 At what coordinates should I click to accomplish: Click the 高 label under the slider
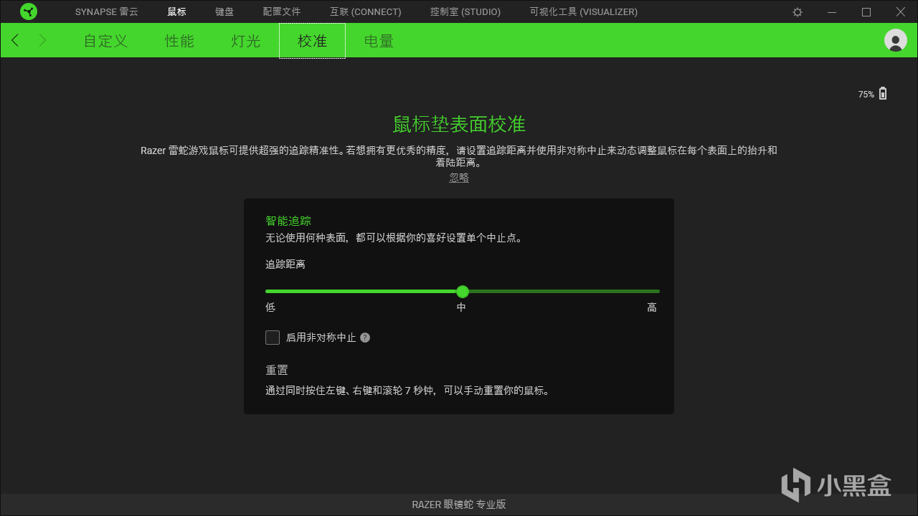652,307
